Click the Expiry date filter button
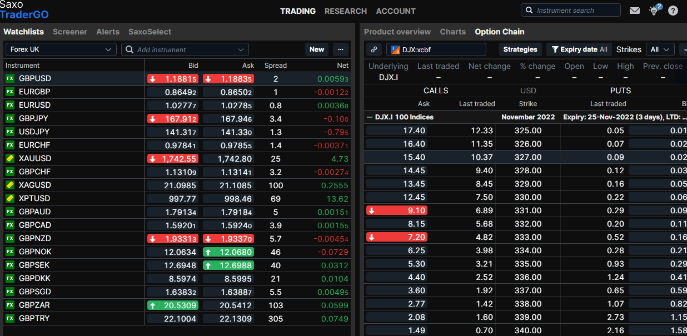 click(579, 49)
